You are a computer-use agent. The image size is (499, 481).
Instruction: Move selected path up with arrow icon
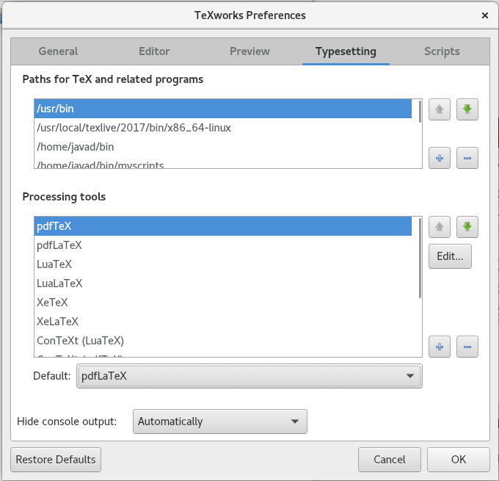pos(440,110)
